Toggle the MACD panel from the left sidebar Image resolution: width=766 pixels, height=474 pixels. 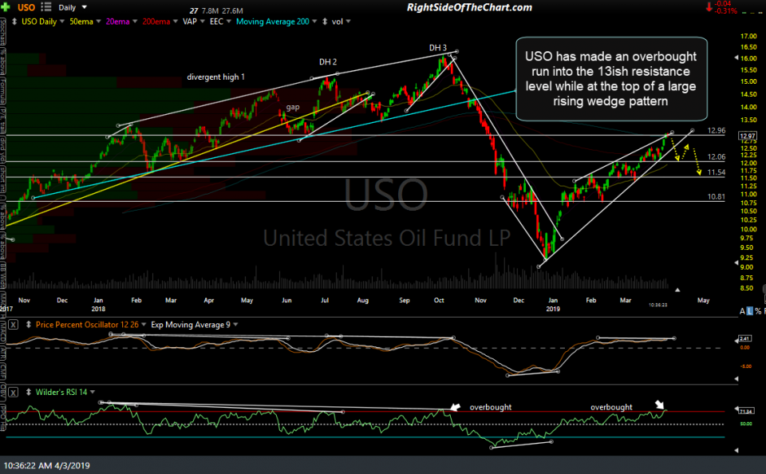coord(5,327)
